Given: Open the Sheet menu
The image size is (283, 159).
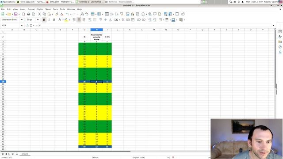Looking at the screenshot, I should tap(48, 9).
